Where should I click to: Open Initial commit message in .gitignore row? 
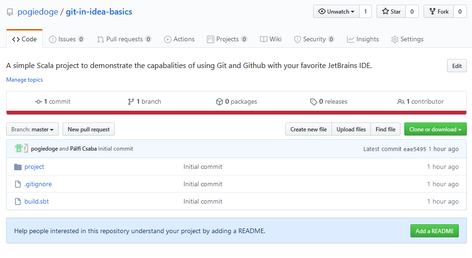203,184
